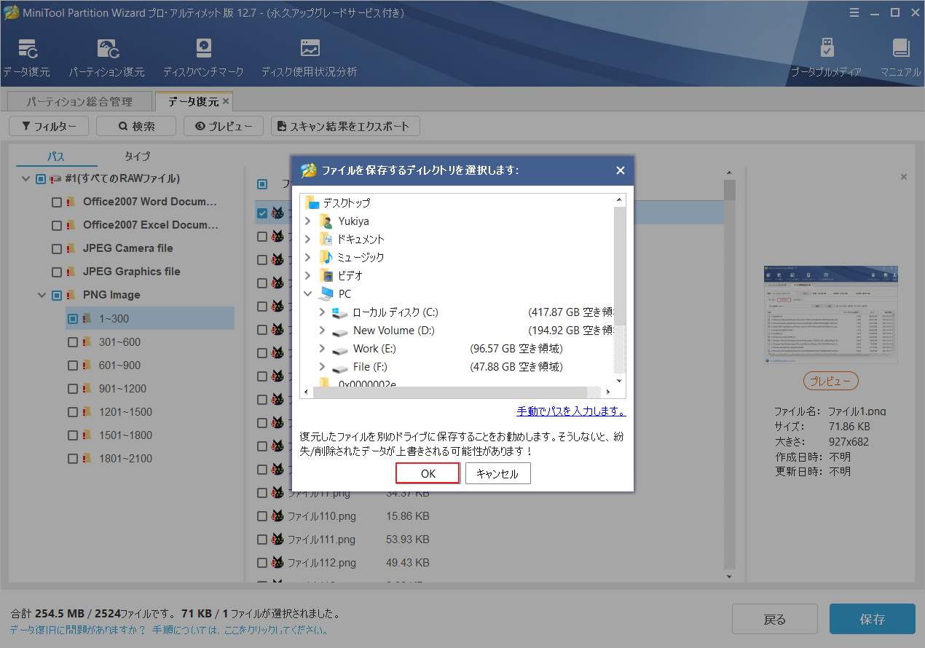Open the タイプ tab in left panel
Viewport: 925px width, 648px height.
[x=137, y=155]
